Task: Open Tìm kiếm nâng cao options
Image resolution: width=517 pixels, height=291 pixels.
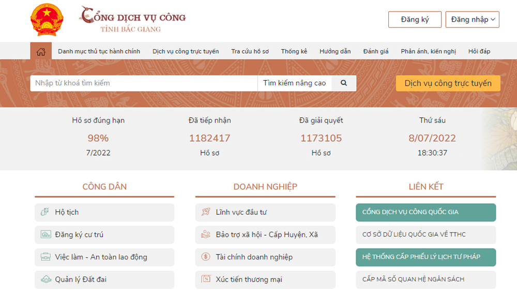Action: click(294, 83)
